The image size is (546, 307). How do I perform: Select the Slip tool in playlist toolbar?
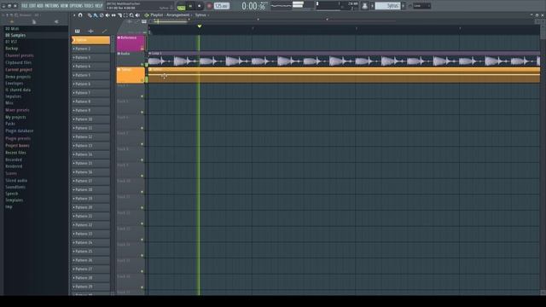point(113,15)
